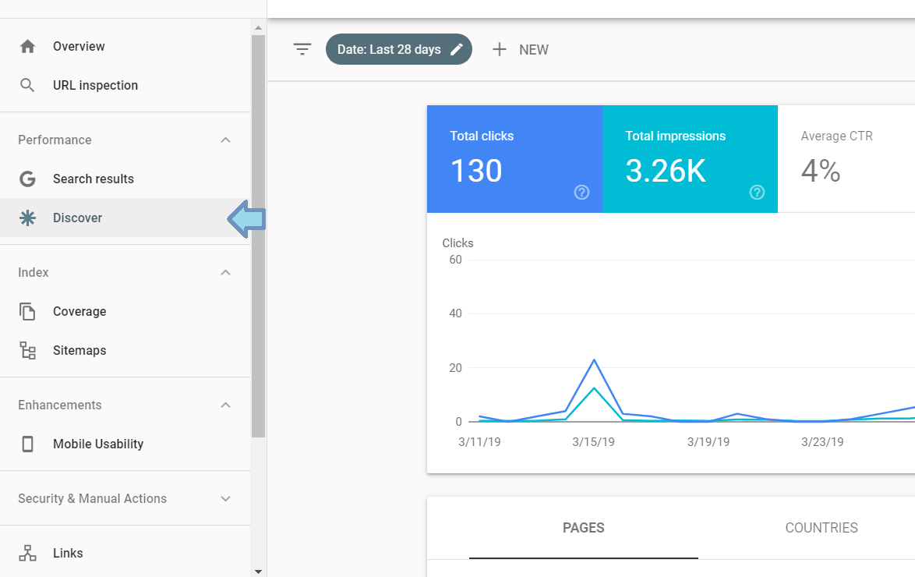Open the filter icon above the chart
Image resolution: width=915 pixels, height=577 pixels.
[x=302, y=49]
